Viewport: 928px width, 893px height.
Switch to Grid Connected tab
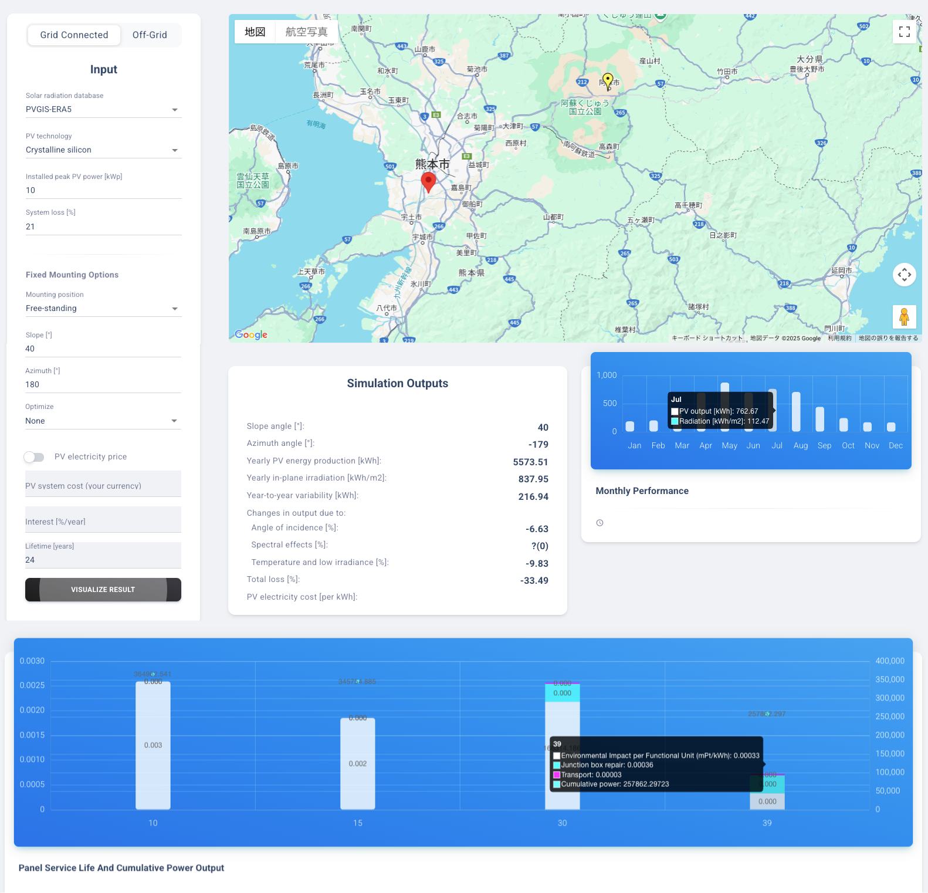coord(74,35)
